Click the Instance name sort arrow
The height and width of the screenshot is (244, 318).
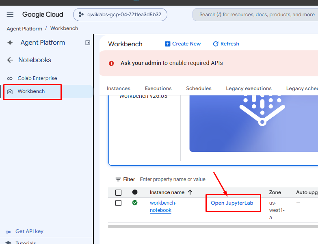190,192
